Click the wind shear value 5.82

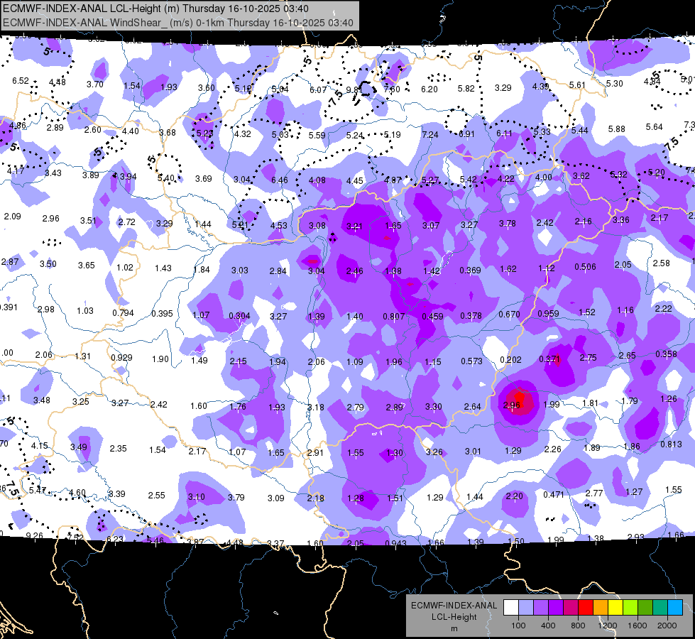466,89
